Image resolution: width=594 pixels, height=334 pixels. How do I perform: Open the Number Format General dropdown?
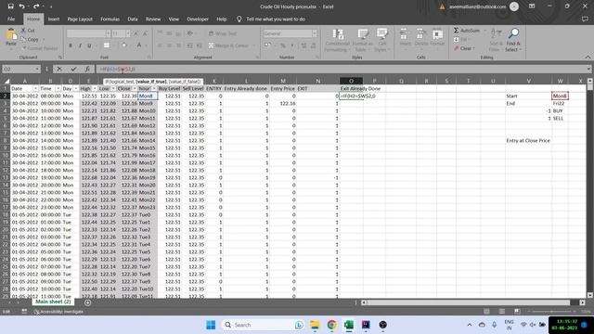click(315, 33)
